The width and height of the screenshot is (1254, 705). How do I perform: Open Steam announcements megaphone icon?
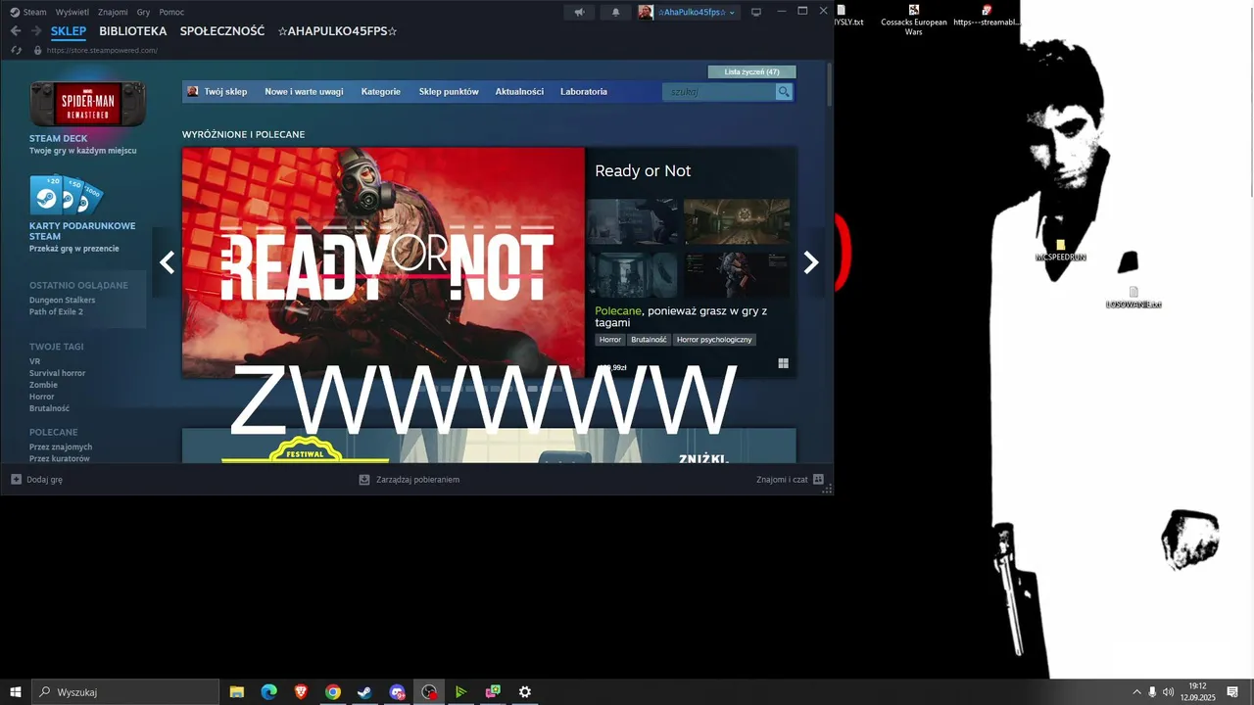(x=579, y=12)
